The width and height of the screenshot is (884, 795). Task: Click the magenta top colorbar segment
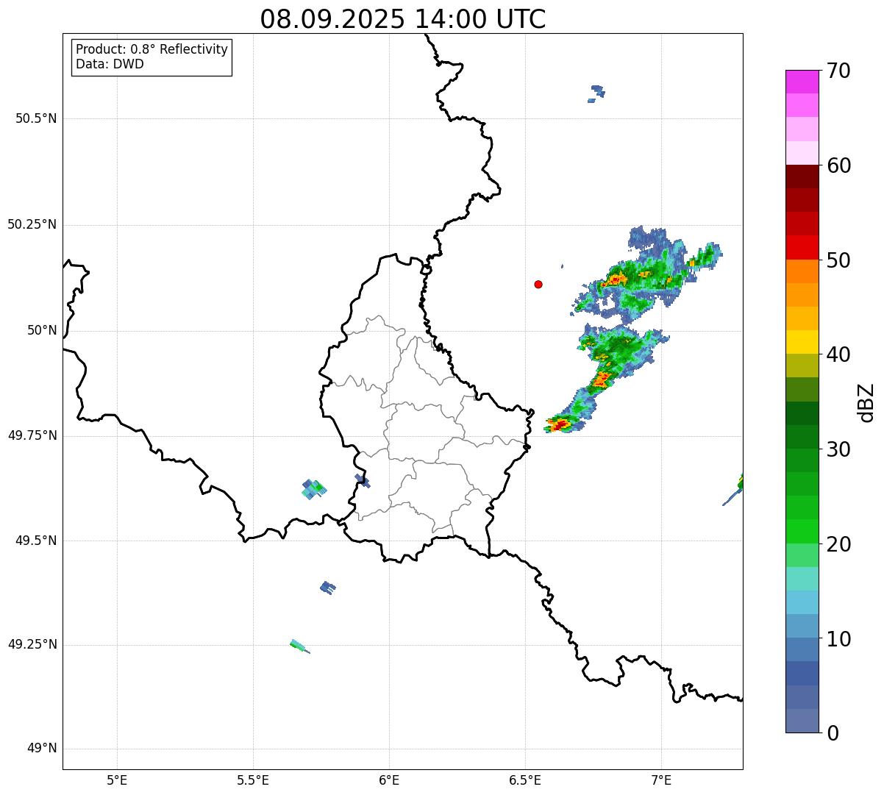[x=802, y=82]
